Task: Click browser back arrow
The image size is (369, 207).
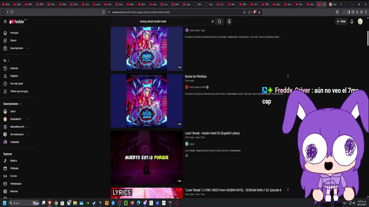Action: 3,12
